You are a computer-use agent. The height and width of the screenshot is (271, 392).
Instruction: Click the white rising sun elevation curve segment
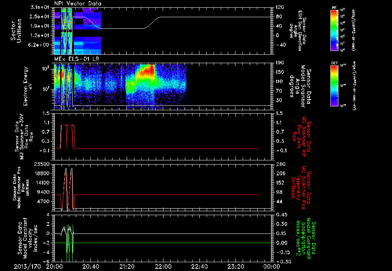click(x=152, y=23)
